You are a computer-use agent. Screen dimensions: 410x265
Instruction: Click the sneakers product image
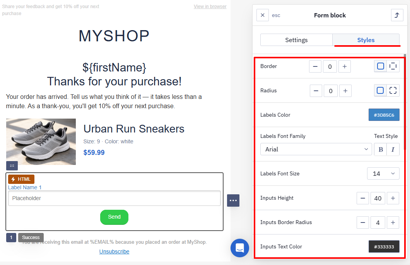click(41, 142)
